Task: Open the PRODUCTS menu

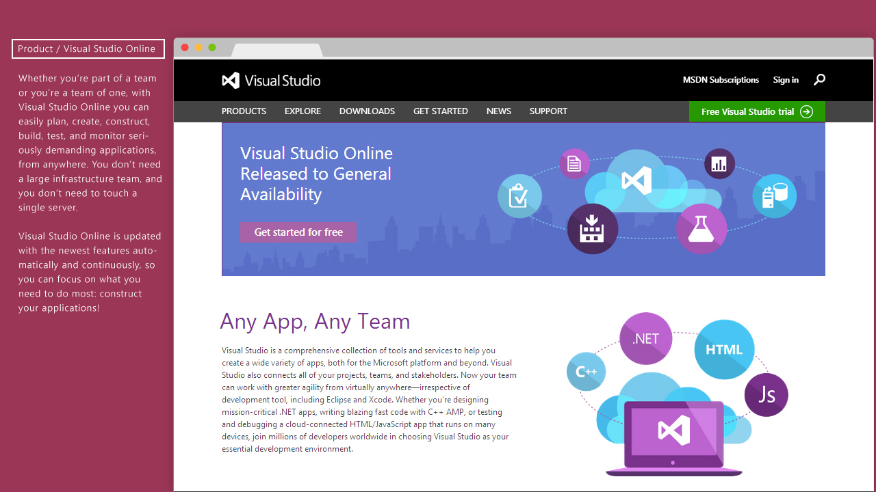Action: coord(244,111)
